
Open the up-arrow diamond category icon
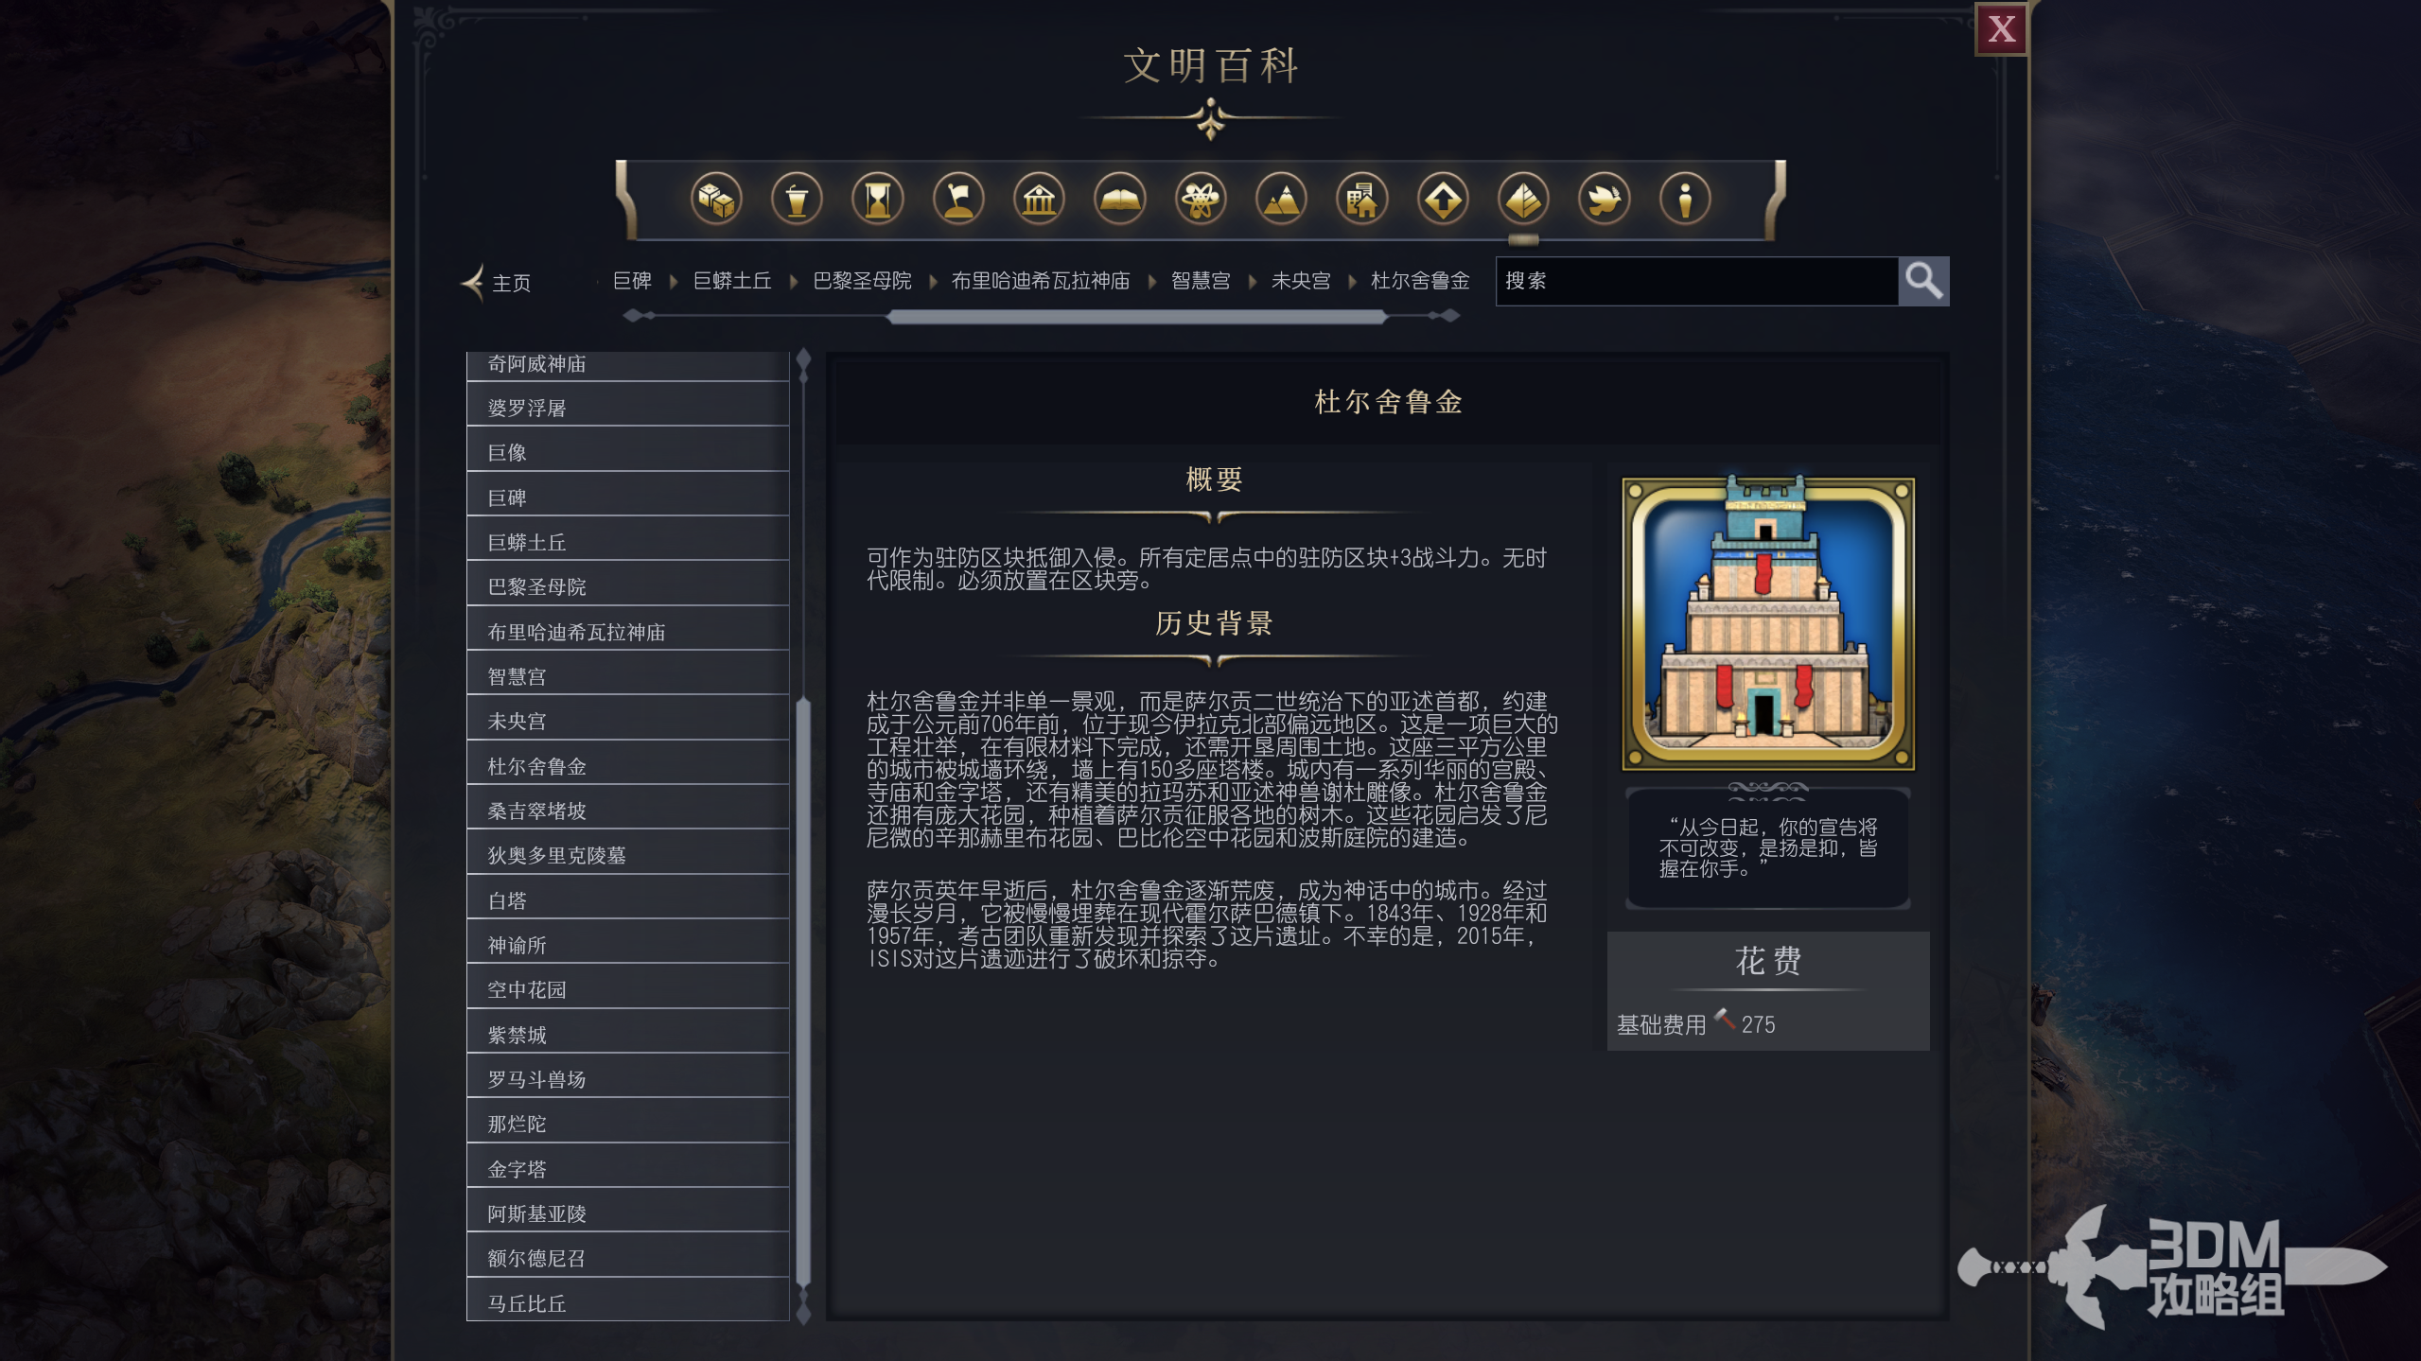1443,200
